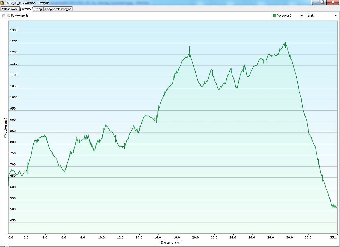Click the Wysokość(m) vertical axis label
This screenshot has height=247, width=340.
point(6,127)
